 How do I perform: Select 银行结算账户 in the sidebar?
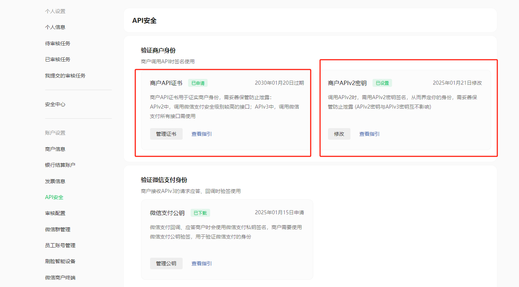pos(60,165)
